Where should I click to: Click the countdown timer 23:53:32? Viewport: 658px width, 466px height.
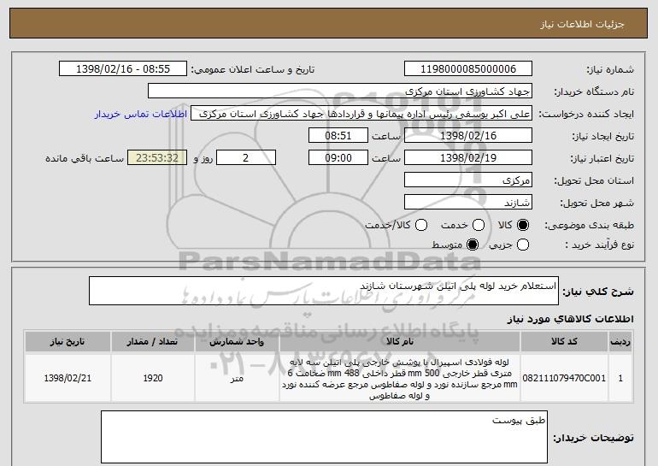click(x=157, y=158)
